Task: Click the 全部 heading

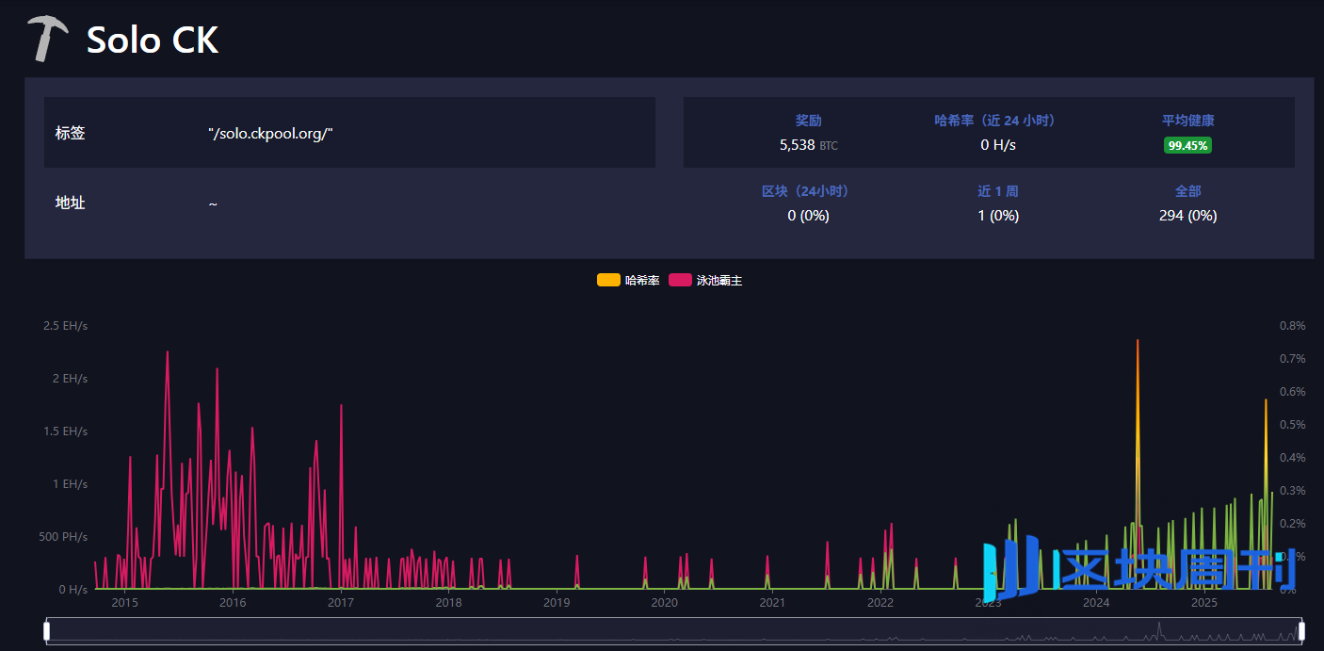Action: pos(1187,191)
